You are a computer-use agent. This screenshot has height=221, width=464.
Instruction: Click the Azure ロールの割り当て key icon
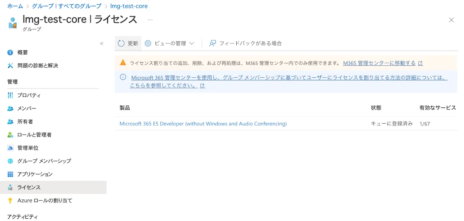(10, 201)
